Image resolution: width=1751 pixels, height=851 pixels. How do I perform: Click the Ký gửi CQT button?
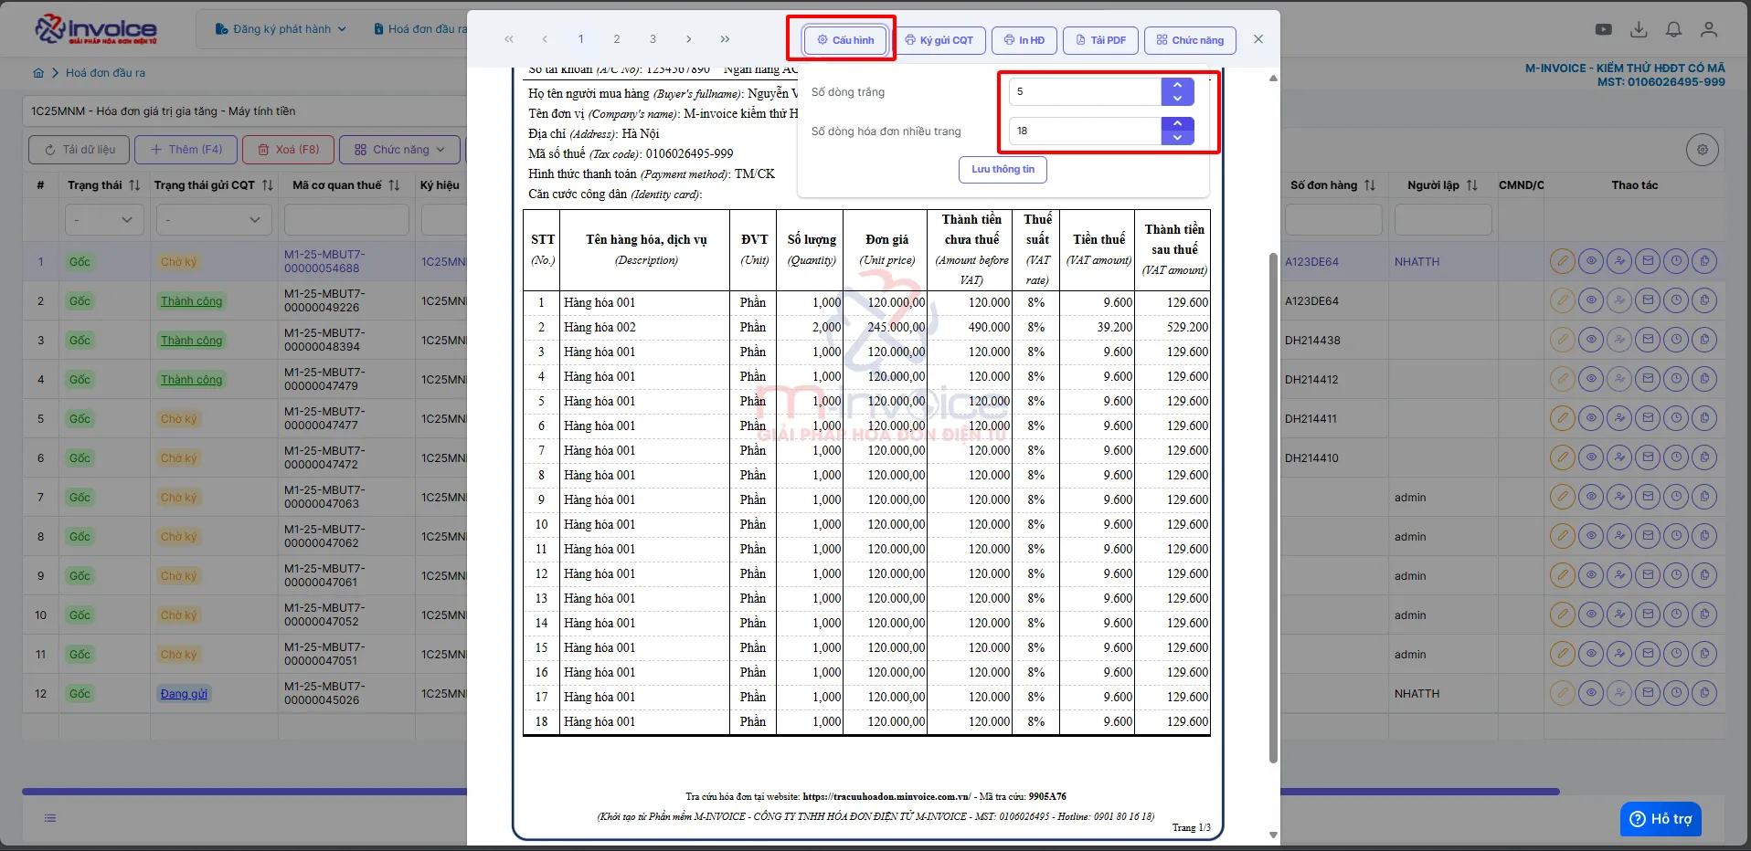point(939,40)
